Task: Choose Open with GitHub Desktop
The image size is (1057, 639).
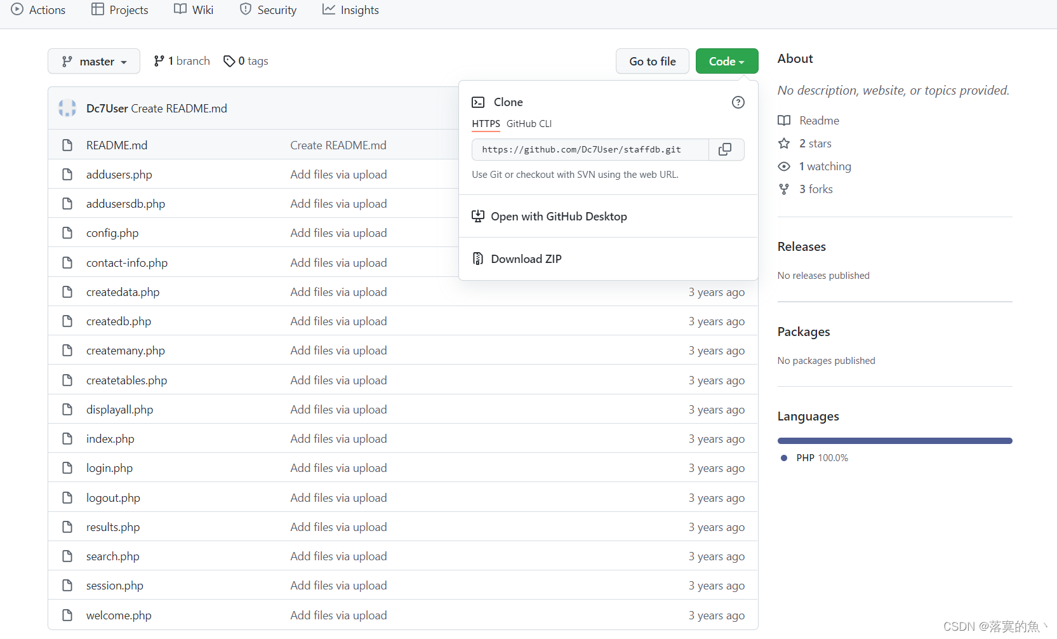Action: click(608, 217)
